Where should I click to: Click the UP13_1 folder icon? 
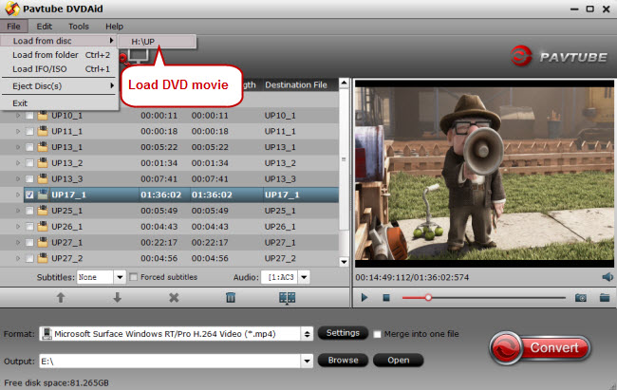coord(43,147)
